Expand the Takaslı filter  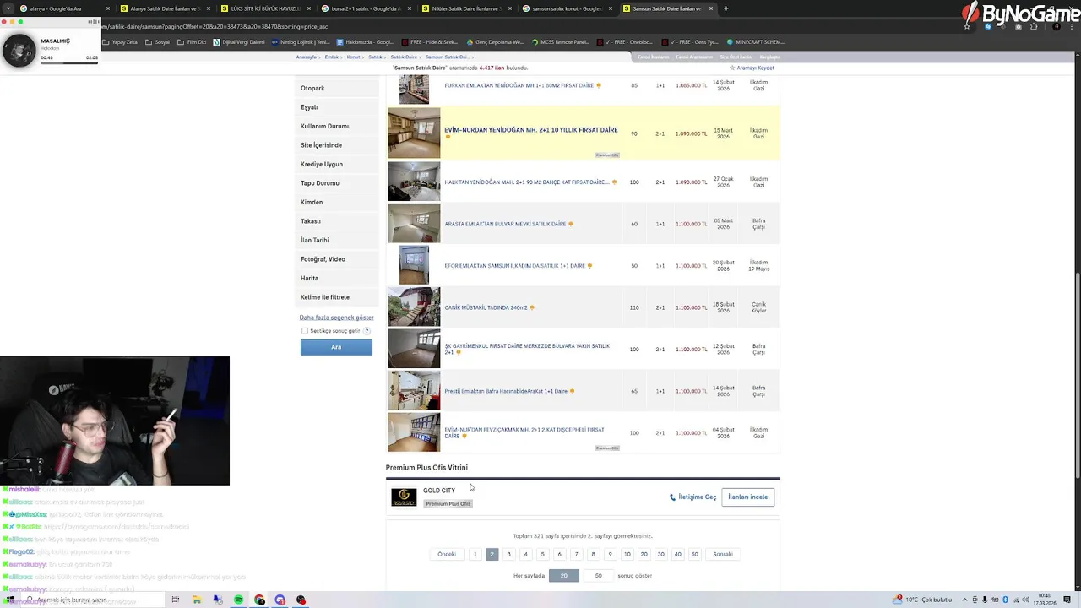click(338, 221)
